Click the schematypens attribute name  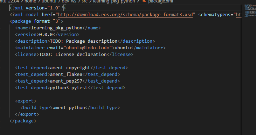214,15
